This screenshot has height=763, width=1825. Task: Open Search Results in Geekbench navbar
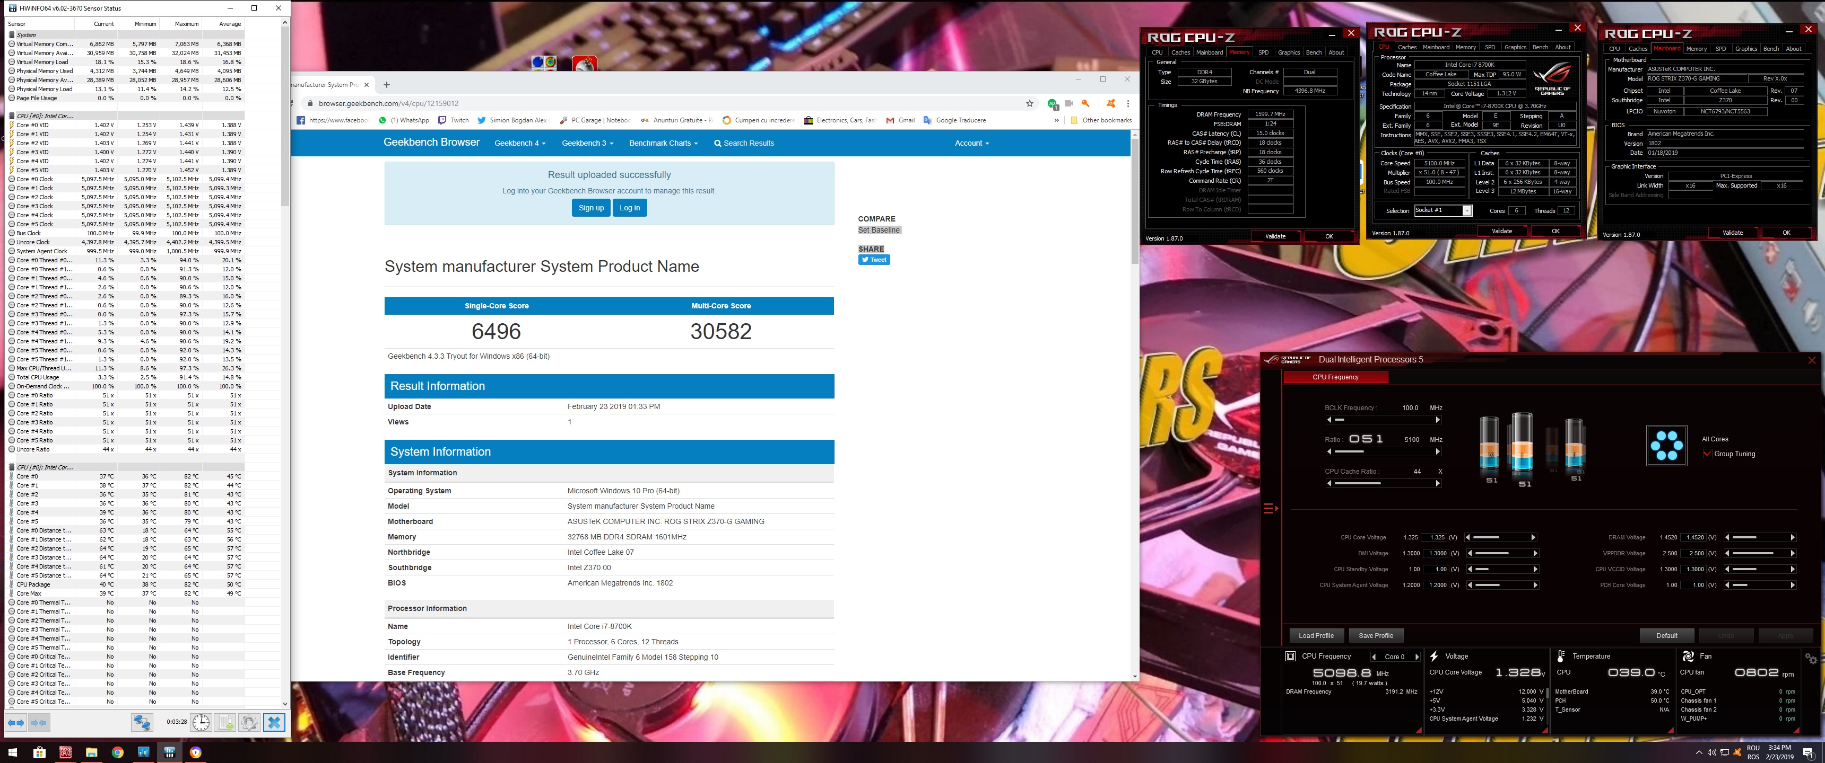(744, 143)
